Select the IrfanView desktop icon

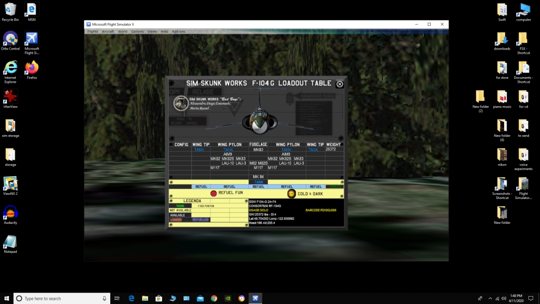(x=11, y=99)
